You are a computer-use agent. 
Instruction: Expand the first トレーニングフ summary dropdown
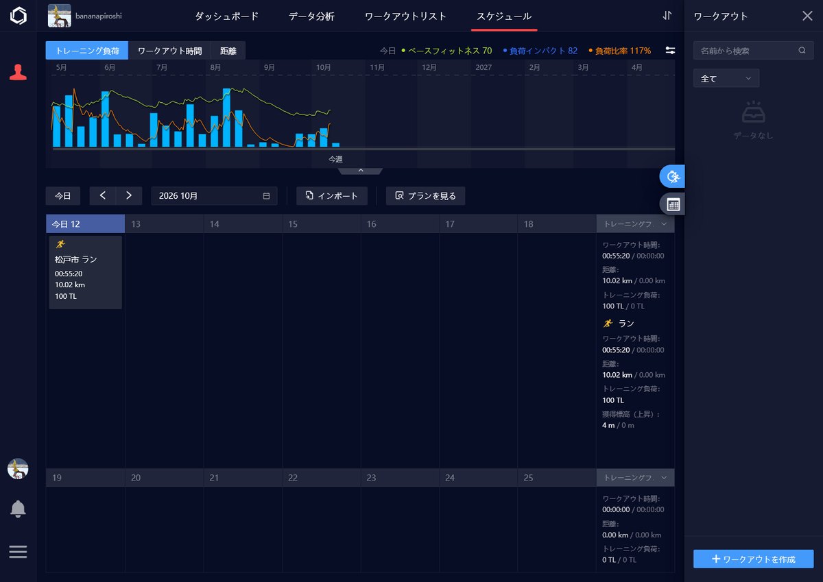tap(635, 224)
